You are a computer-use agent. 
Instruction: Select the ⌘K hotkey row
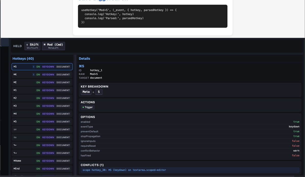click(42, 74)
